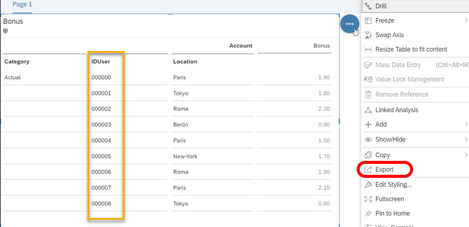Click the Swap Axis icon

pyautogui.click(x=368, y=35)
